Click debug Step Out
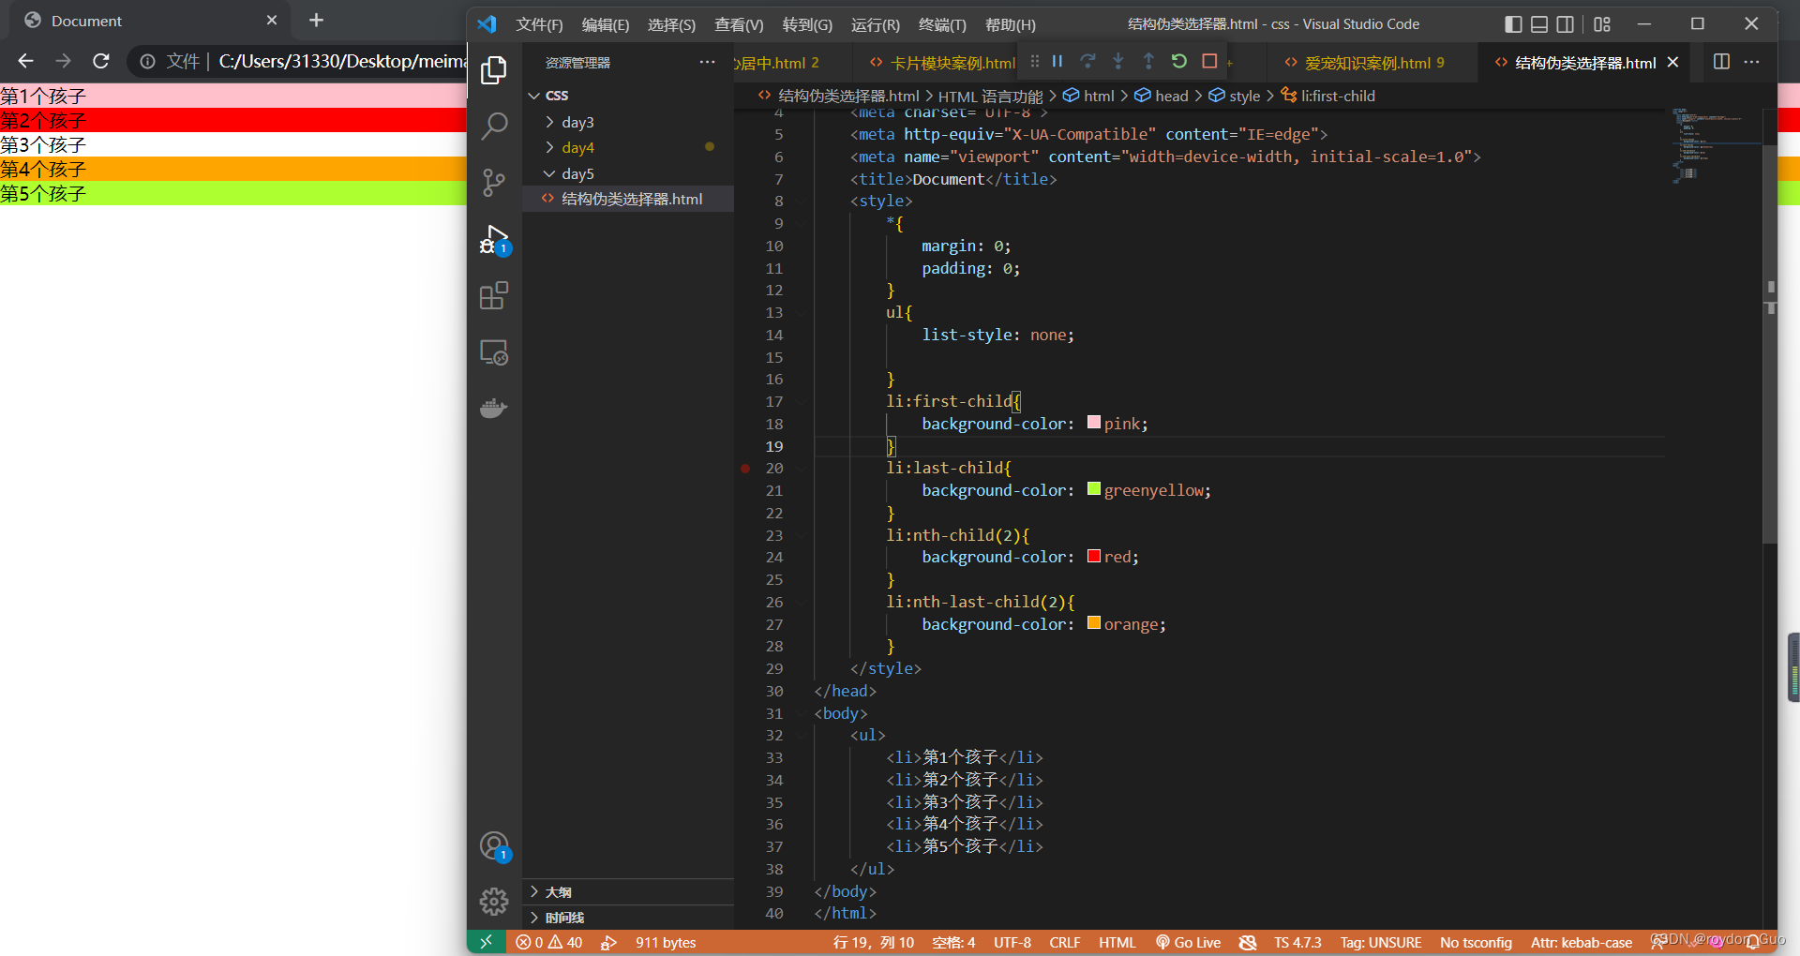This screenshot has width=1800, height=956. [1148, 61]
